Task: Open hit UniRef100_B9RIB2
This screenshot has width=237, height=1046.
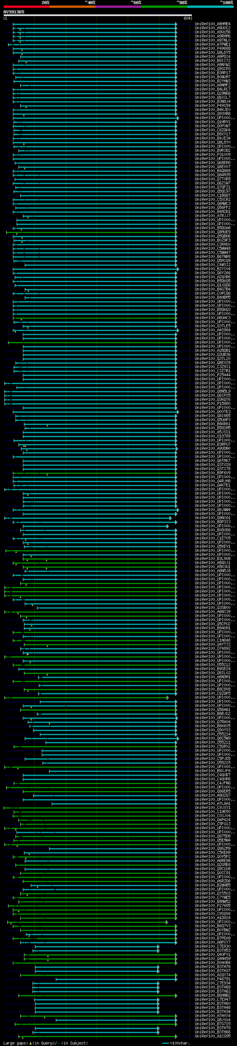Action: coord(213,150)
